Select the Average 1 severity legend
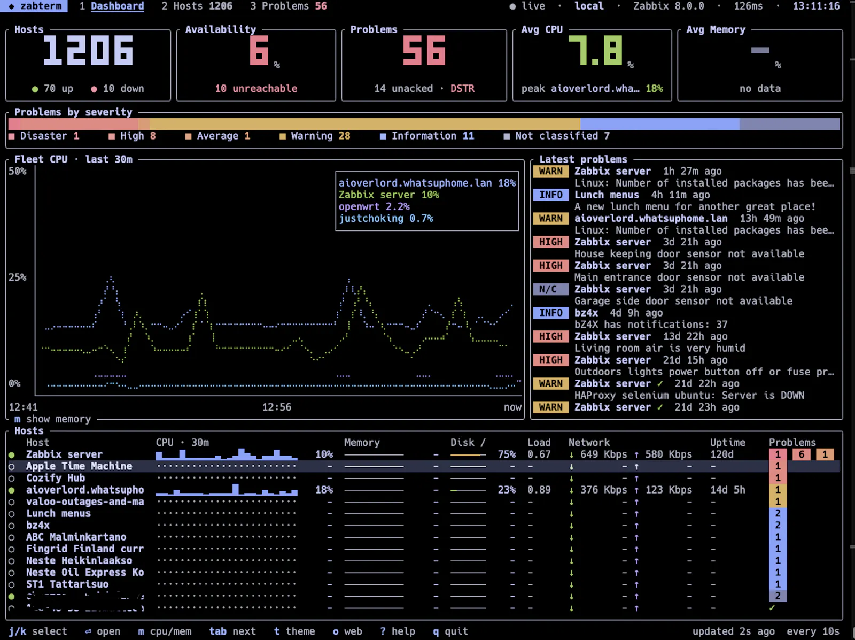The width and height of the screenshot is (855, 640). pos(217,136)
